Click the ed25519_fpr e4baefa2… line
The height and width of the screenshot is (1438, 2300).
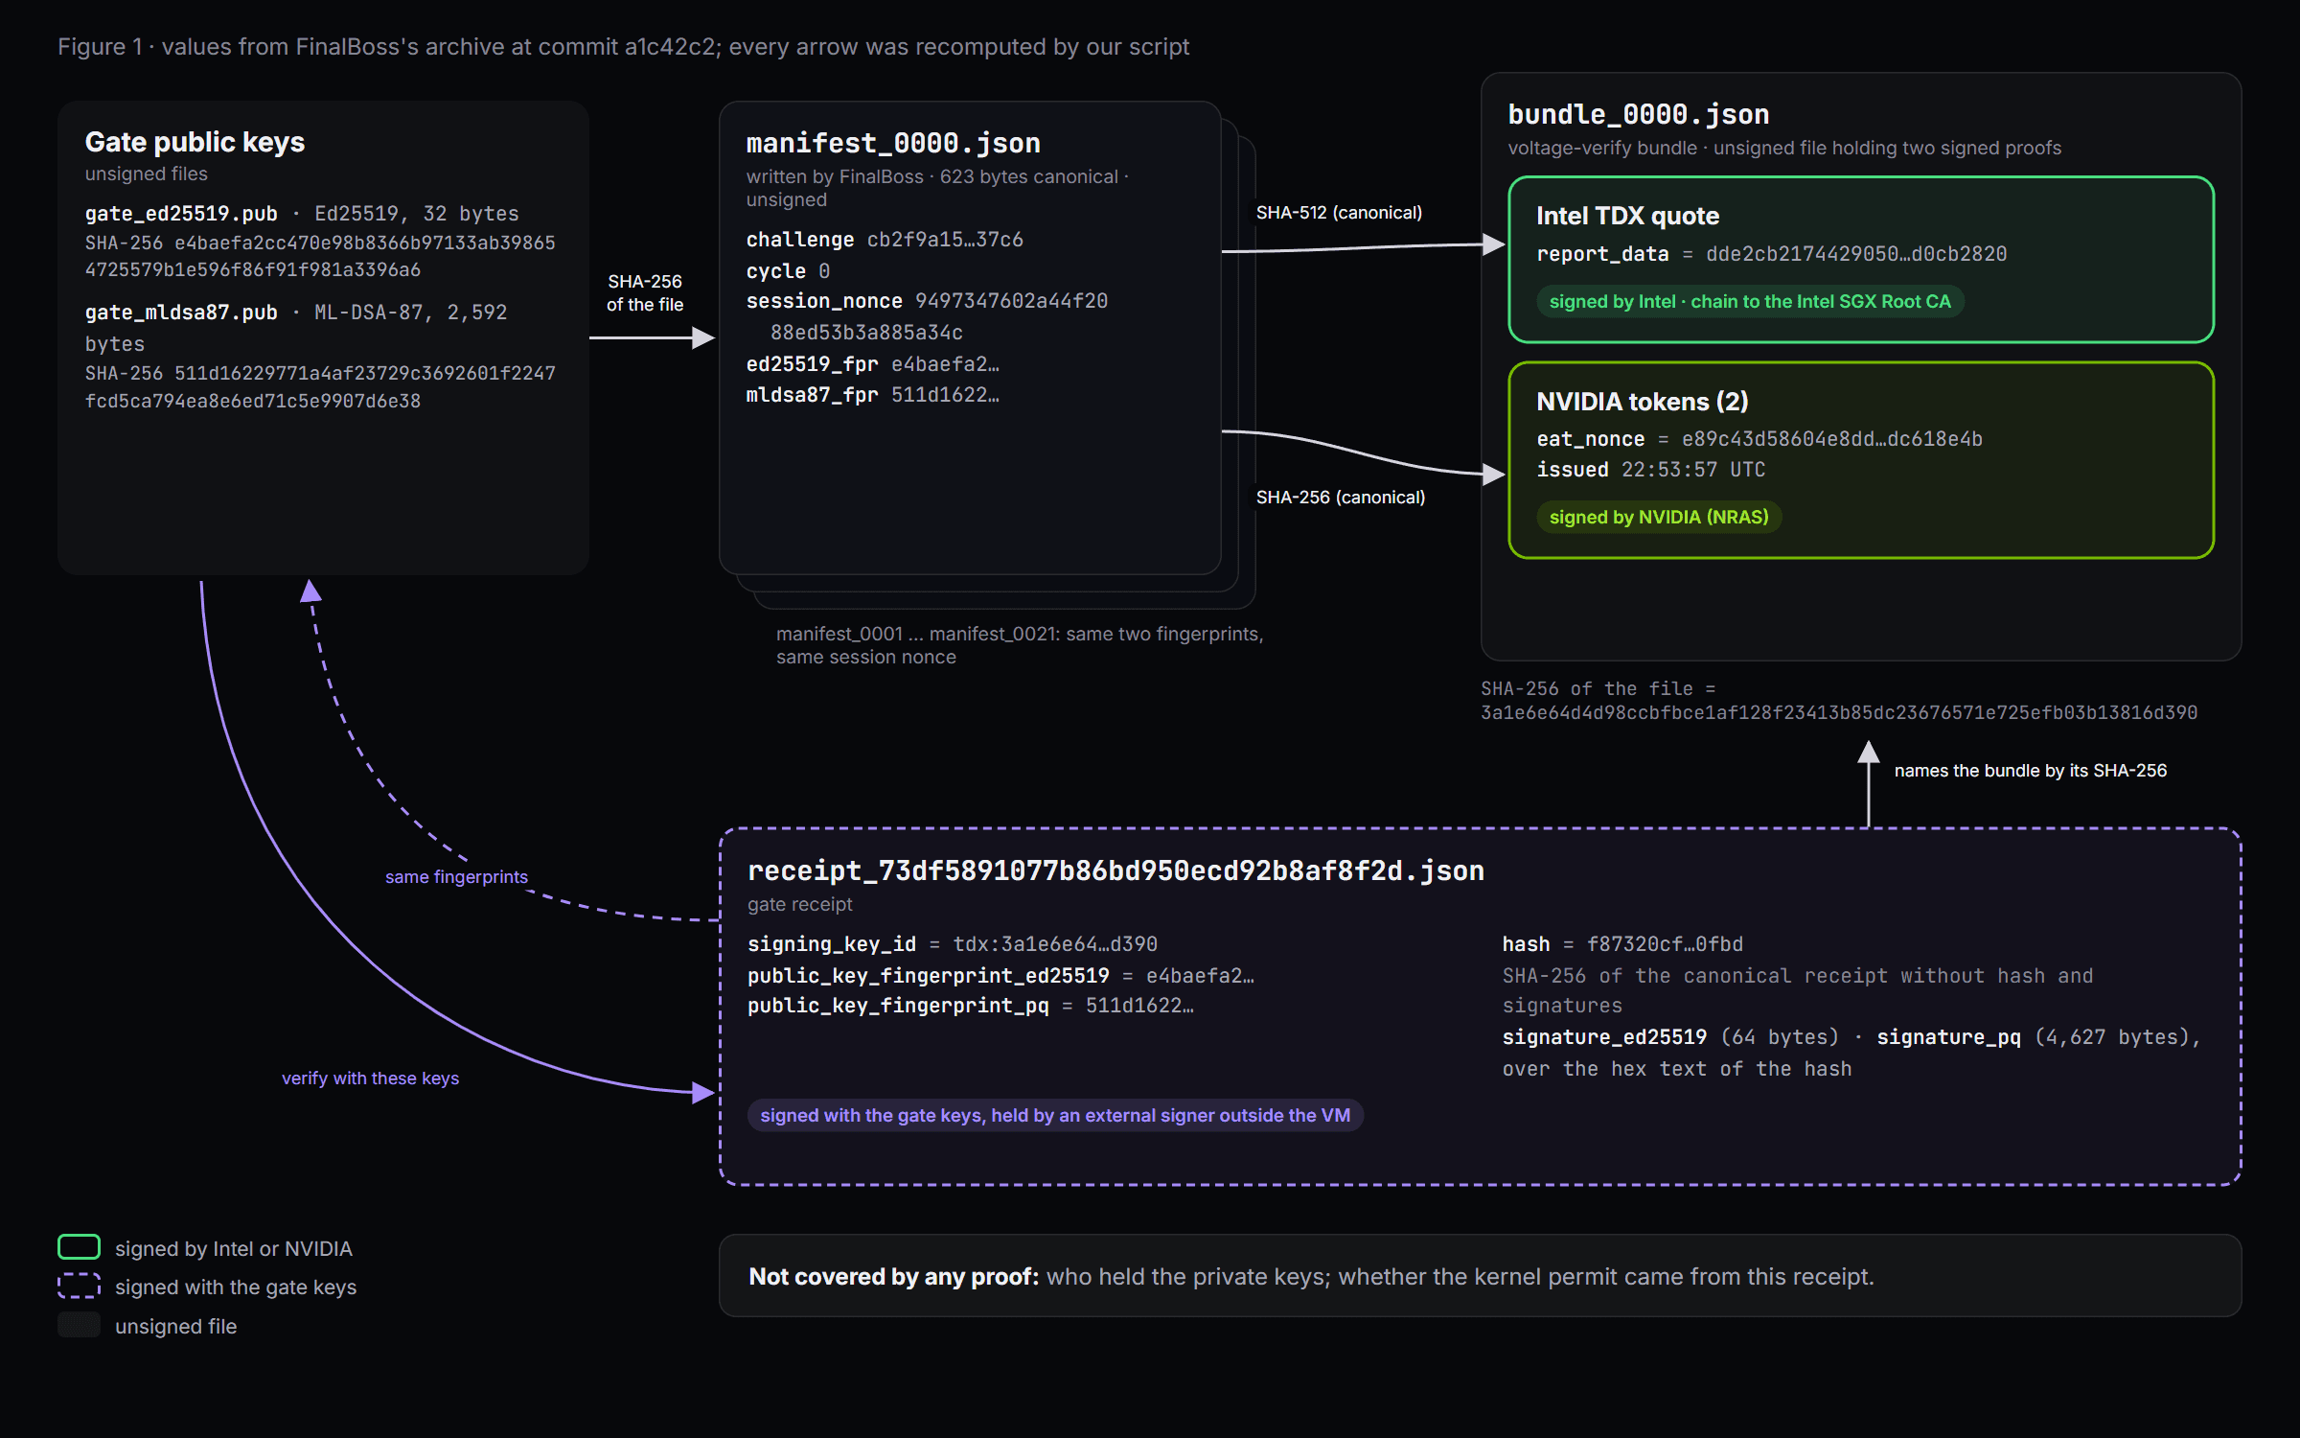(x=872, y=363)
